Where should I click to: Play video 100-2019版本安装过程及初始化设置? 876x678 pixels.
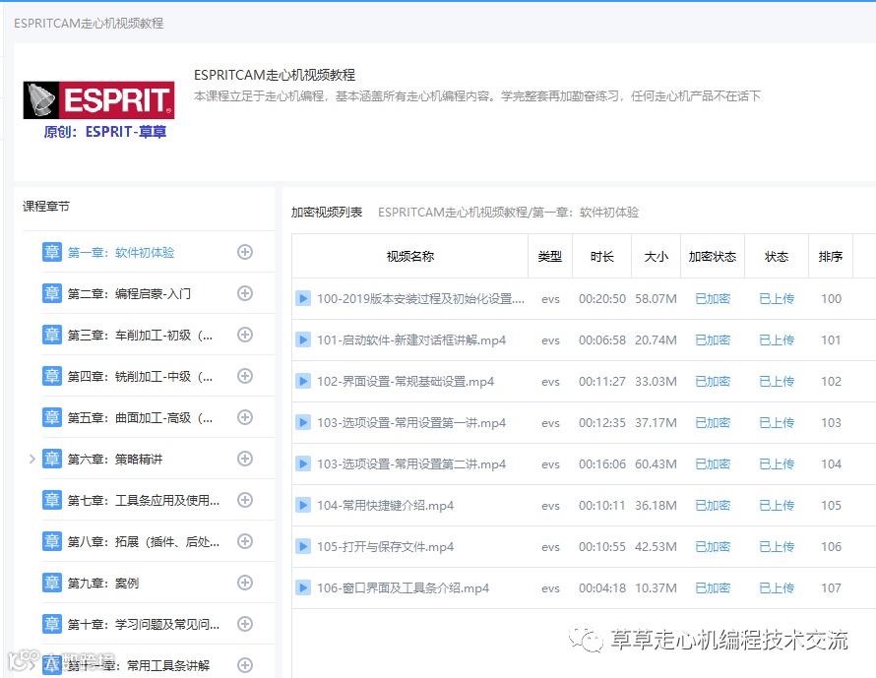coord(303,298)
